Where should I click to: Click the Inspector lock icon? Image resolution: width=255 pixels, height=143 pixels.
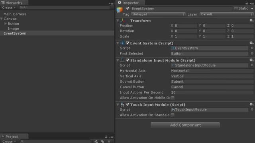[x=247, y=3]
